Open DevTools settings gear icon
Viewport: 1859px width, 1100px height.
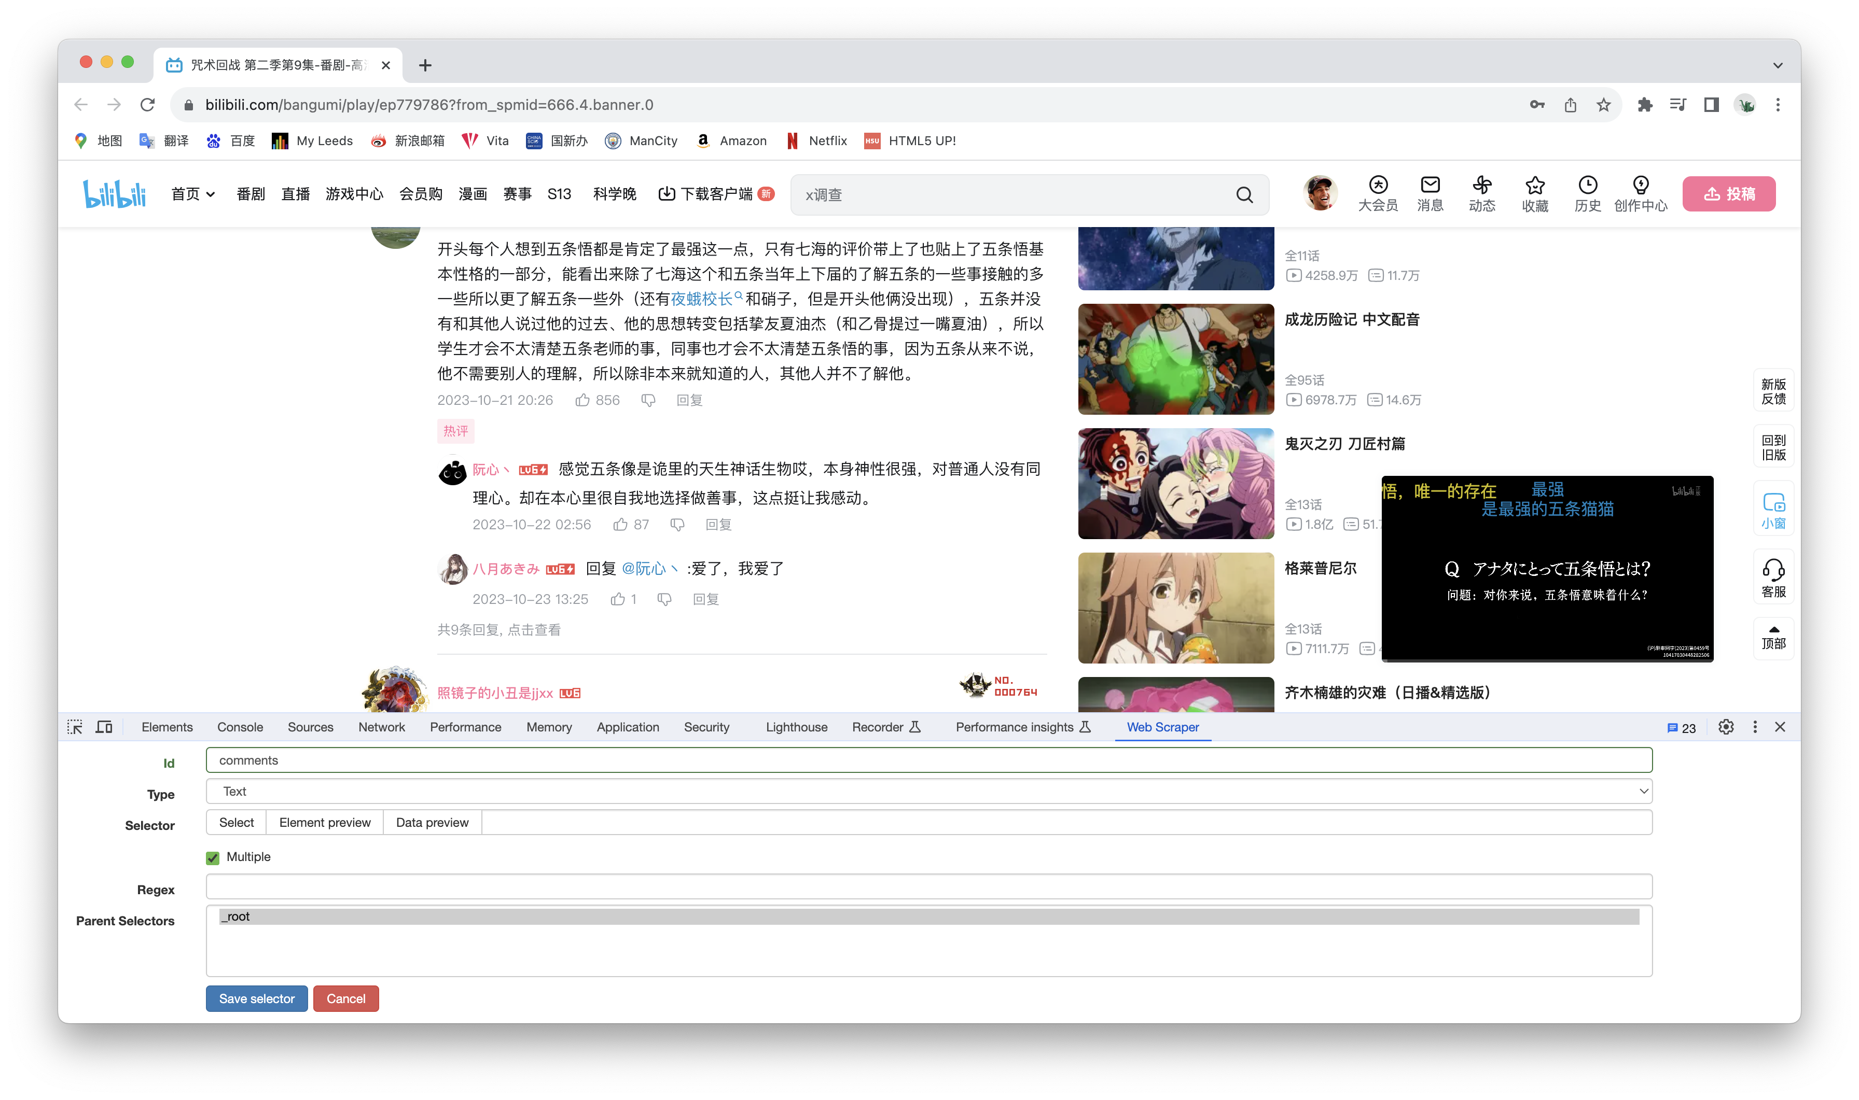1726,727
